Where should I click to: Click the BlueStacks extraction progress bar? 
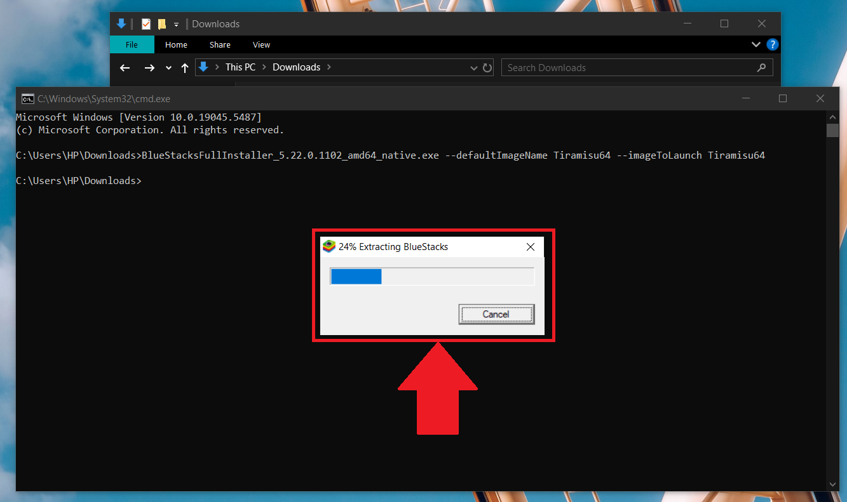(x=432, y=276)
